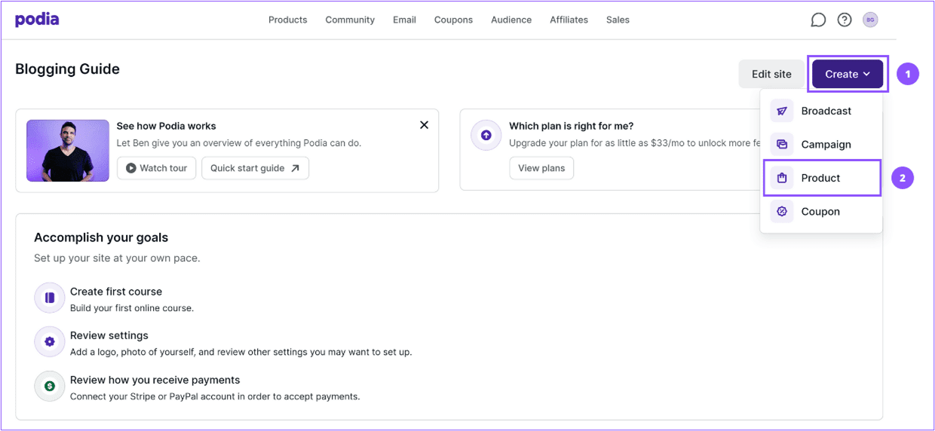Viewport: 935px width, 431px height.
Task: Click the View plans button
Action: click(x=541, y=168)
